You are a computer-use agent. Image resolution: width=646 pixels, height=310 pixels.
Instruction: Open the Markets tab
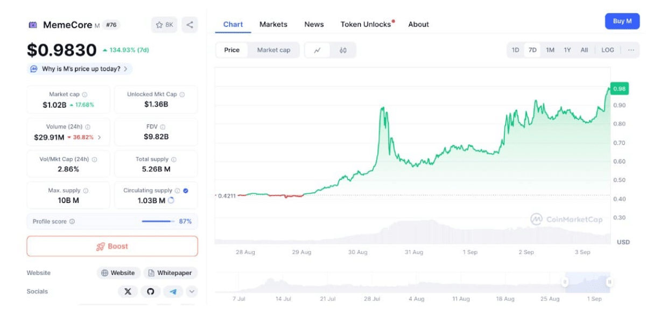(273, 24)
